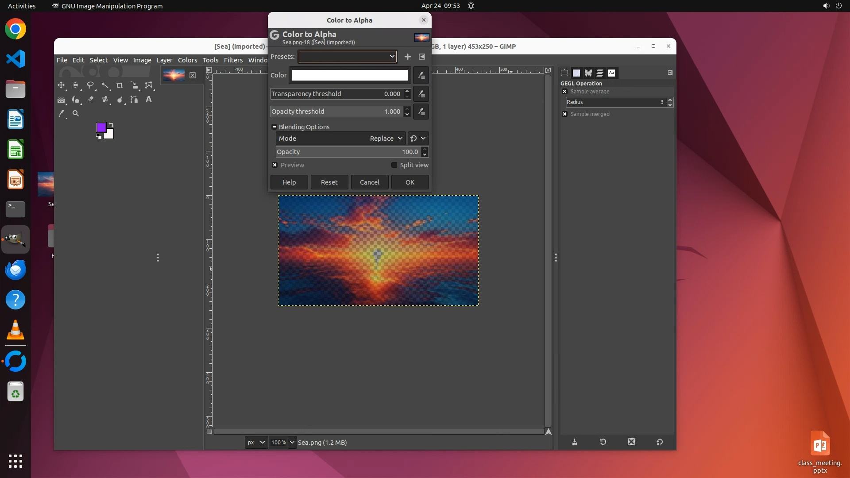850x478 pixels.
Task: Click the white Color swatch
Action: tap(349, 75)
